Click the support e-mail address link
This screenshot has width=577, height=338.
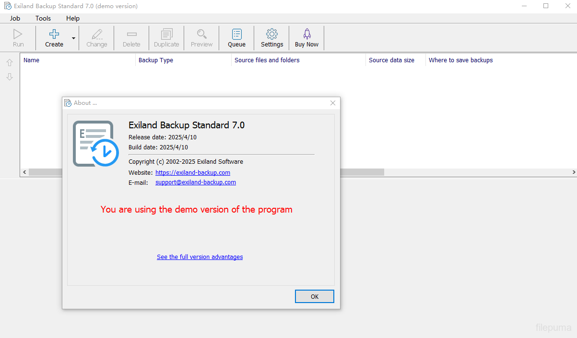pyautogui.click(x=196, y=182)
